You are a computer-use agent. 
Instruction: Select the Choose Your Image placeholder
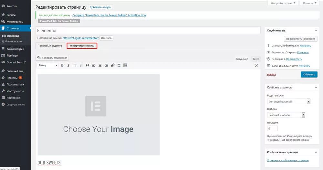click(99, 115)
